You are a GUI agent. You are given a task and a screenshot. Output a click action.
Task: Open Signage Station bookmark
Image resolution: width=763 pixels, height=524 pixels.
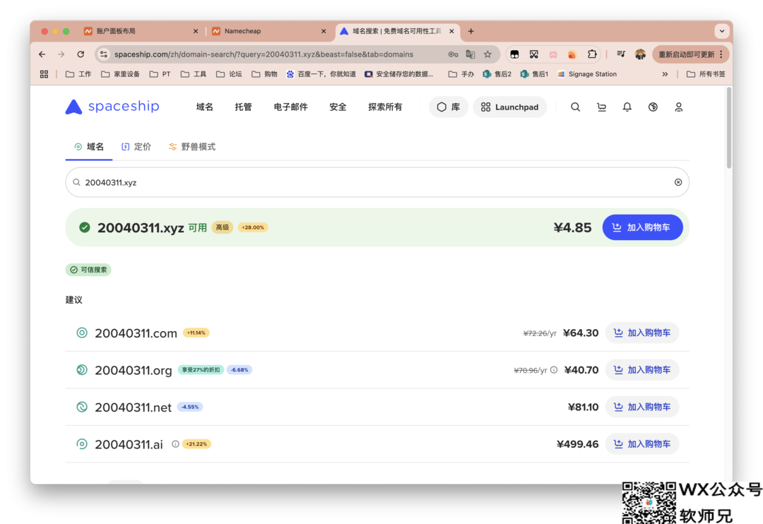(587, 74)
